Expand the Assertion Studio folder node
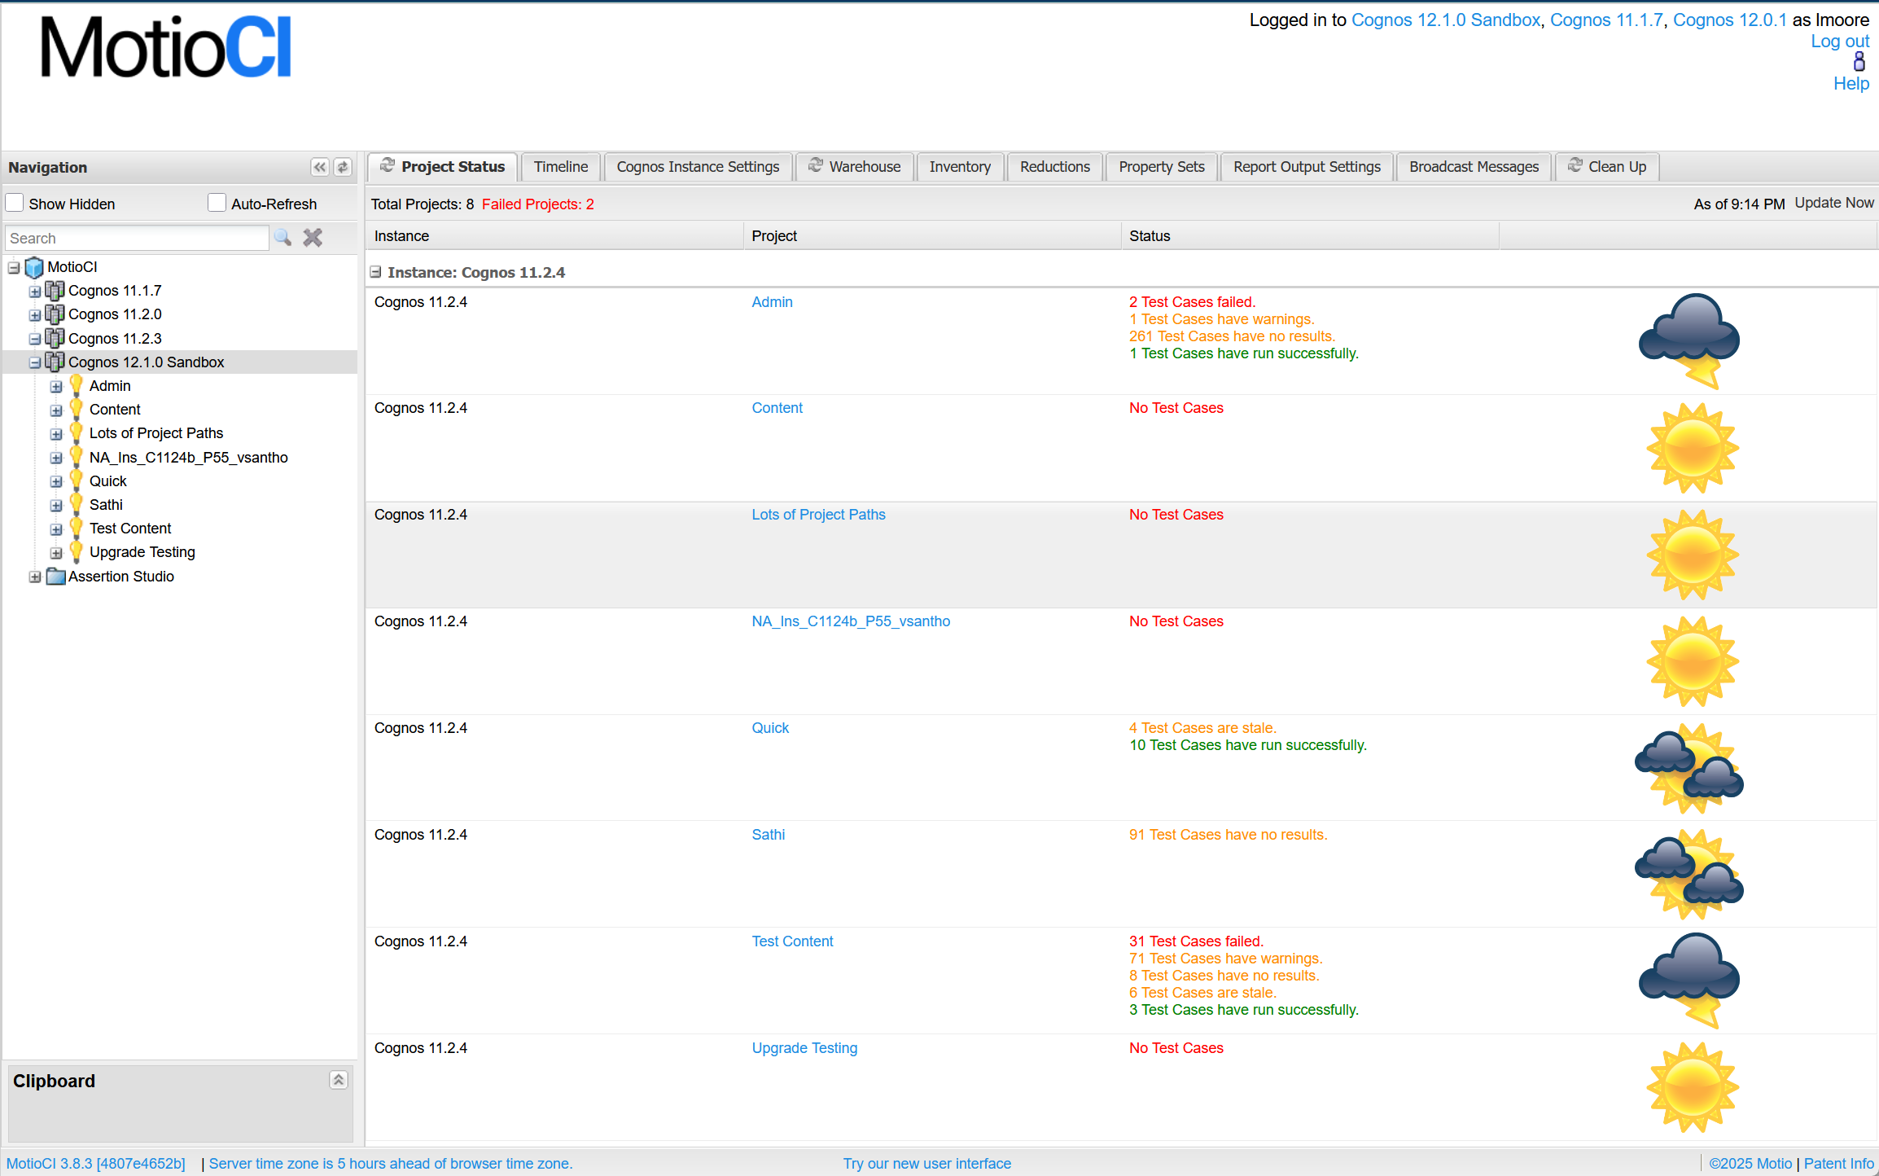The height and width of the screenshot is (1176, 1879). coord(35,577)
